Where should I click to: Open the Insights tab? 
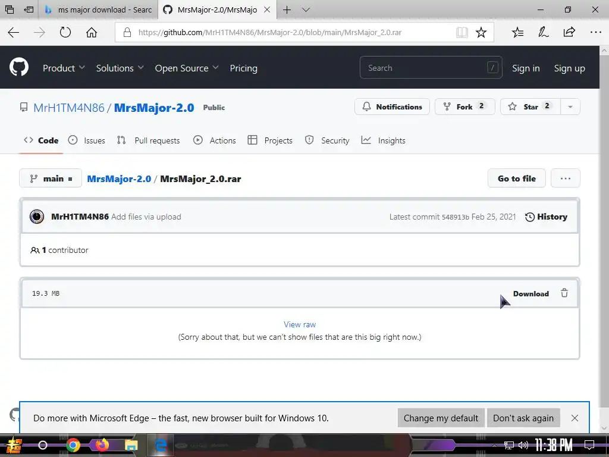tap(384, 140)
